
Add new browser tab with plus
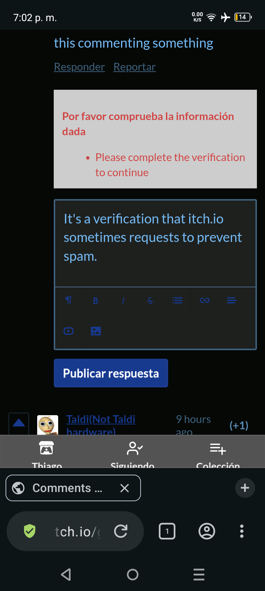(245, 488)
